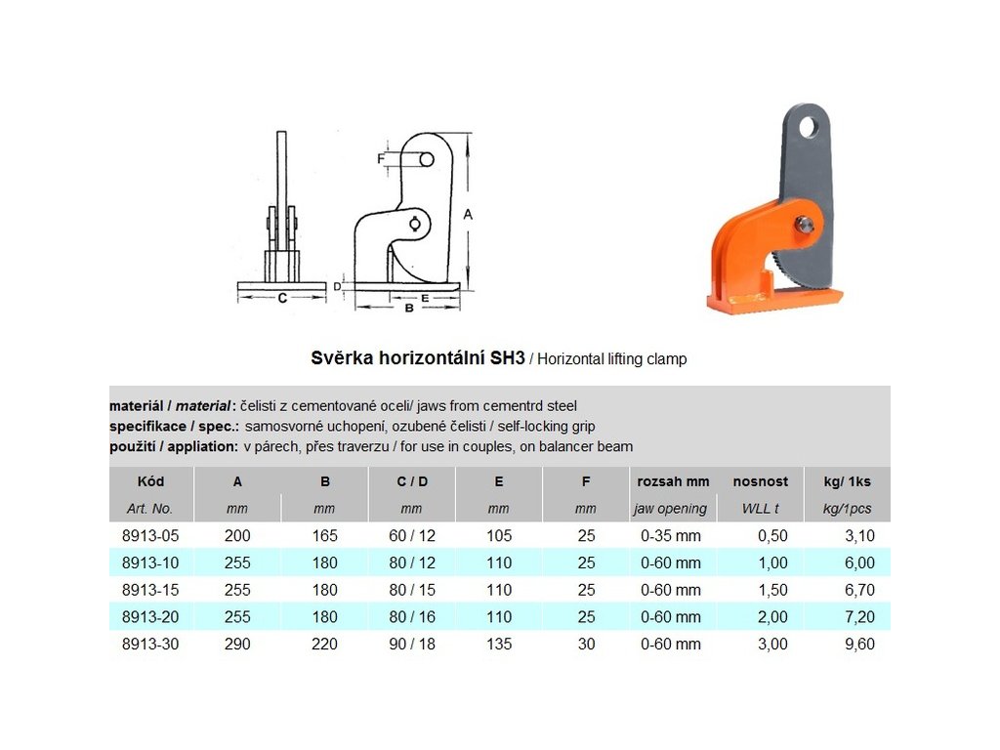Click weight value 7,20

(x=859, y=617)
